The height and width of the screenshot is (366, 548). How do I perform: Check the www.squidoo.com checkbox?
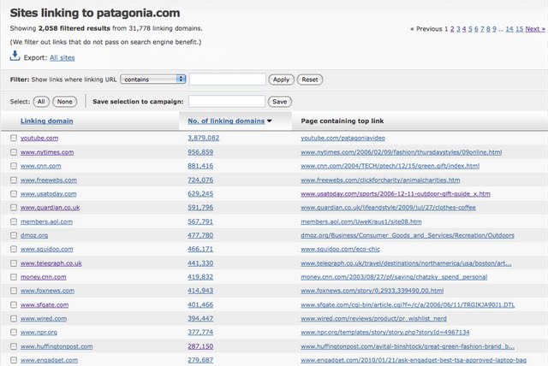14,249
